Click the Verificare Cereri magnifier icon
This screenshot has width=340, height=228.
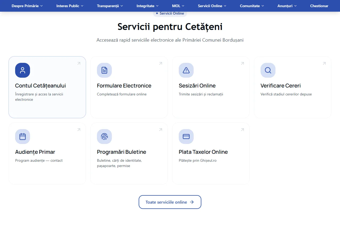click(268, 70)
